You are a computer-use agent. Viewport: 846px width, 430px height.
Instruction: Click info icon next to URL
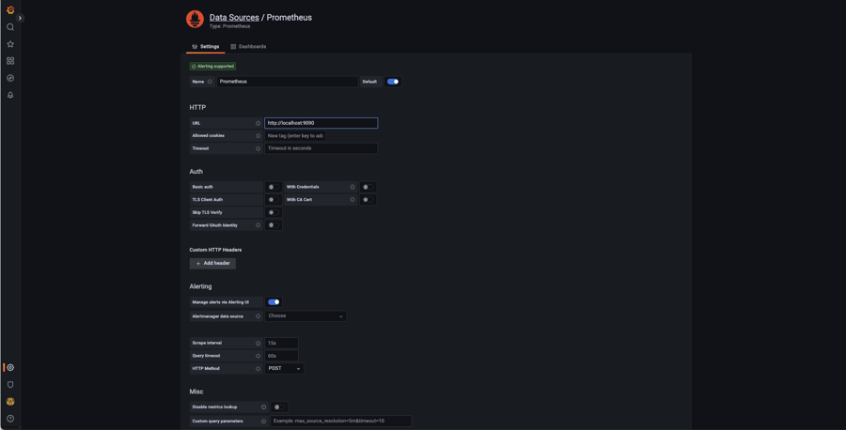[258, 123]
